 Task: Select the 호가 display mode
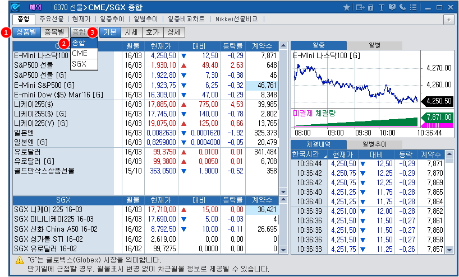(x=153, y=32)
